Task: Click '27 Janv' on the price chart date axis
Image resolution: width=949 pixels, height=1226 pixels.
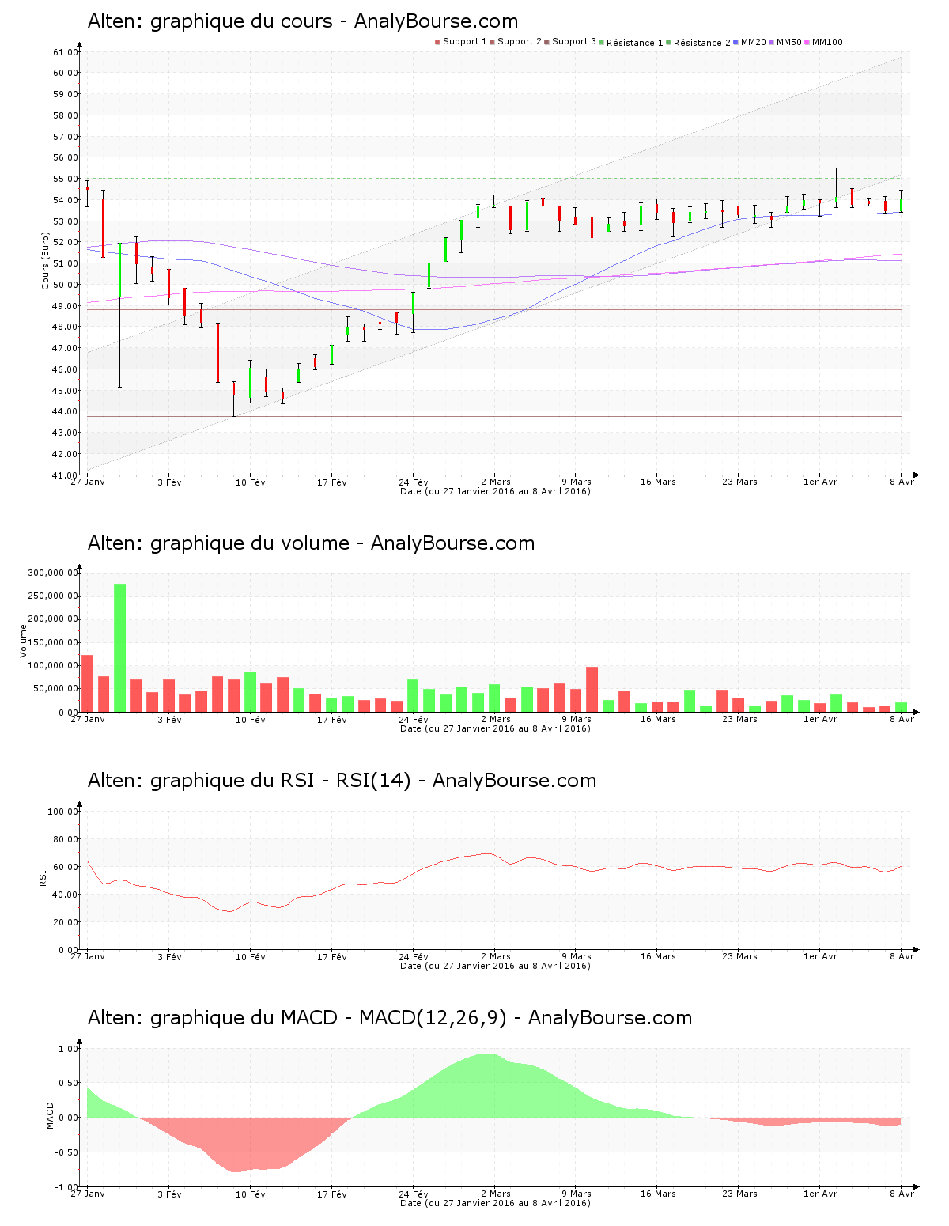Action: click(x=88, y=482)
